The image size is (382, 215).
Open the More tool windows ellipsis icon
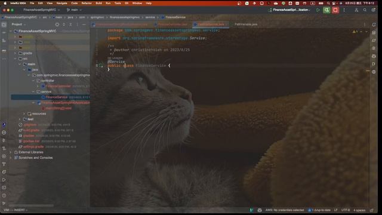click(x=4, y=59)
